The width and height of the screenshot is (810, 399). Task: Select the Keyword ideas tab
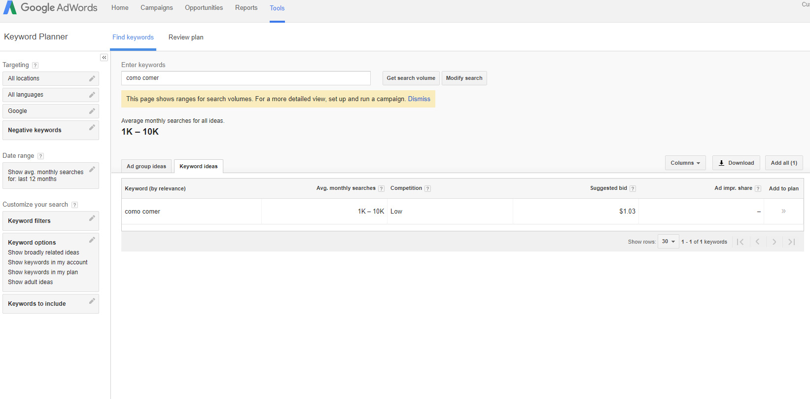pos(199,166)
